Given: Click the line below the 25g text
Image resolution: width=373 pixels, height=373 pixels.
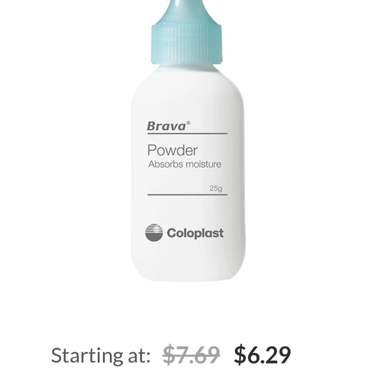Looking at the screenshot, I should [187, 195].
